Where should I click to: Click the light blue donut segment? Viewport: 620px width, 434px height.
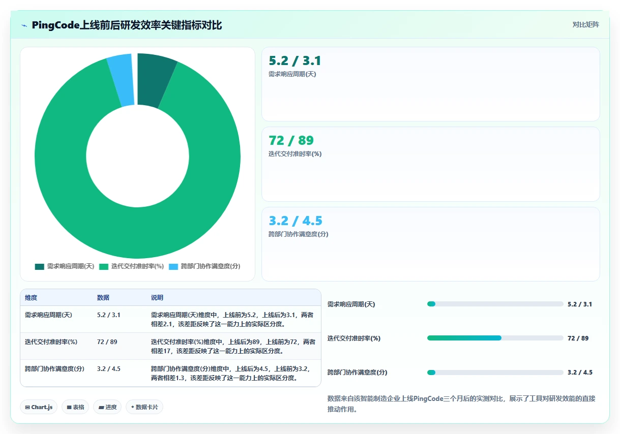pos(123,80)
